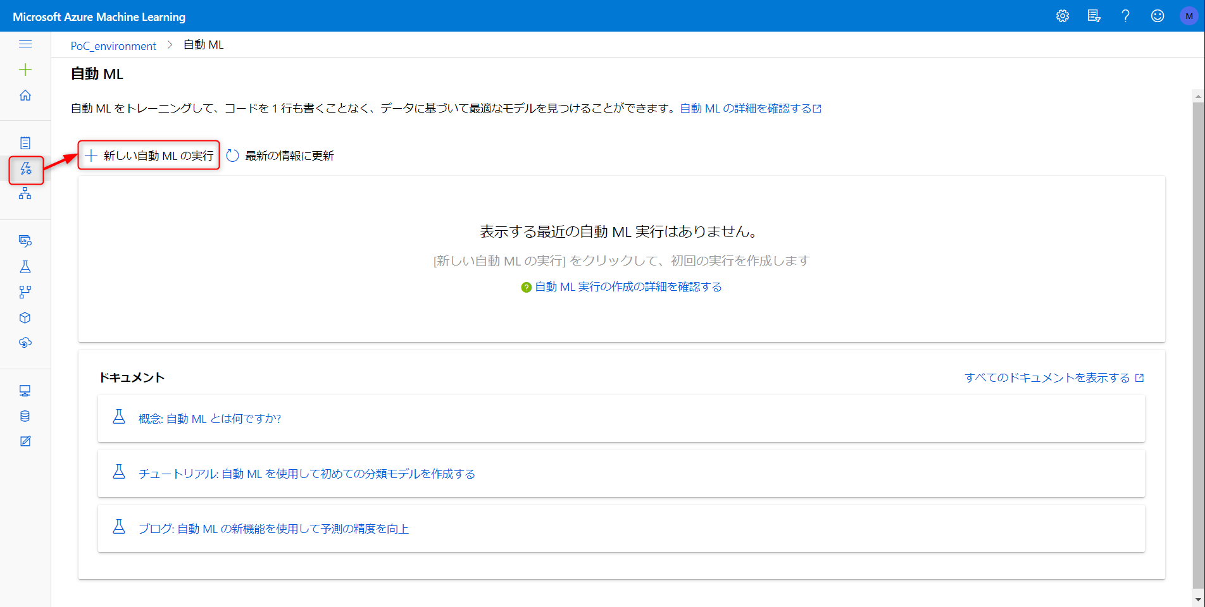Open 自動 ML の詳細を確認する link

coord(751,109)
